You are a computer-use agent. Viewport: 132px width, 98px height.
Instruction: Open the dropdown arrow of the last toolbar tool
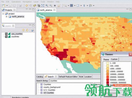[94, 6]
